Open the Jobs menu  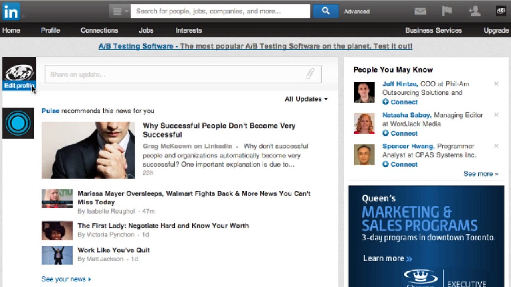(146, 30)
